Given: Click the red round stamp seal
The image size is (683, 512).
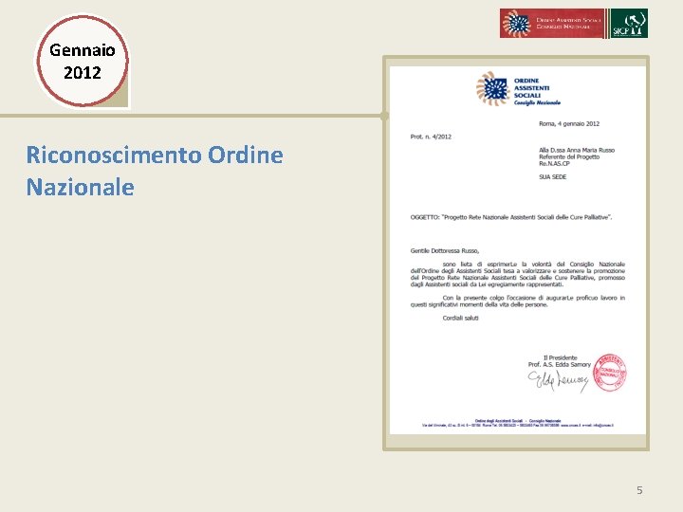Looking at the screenshot, I should (610, 373).
